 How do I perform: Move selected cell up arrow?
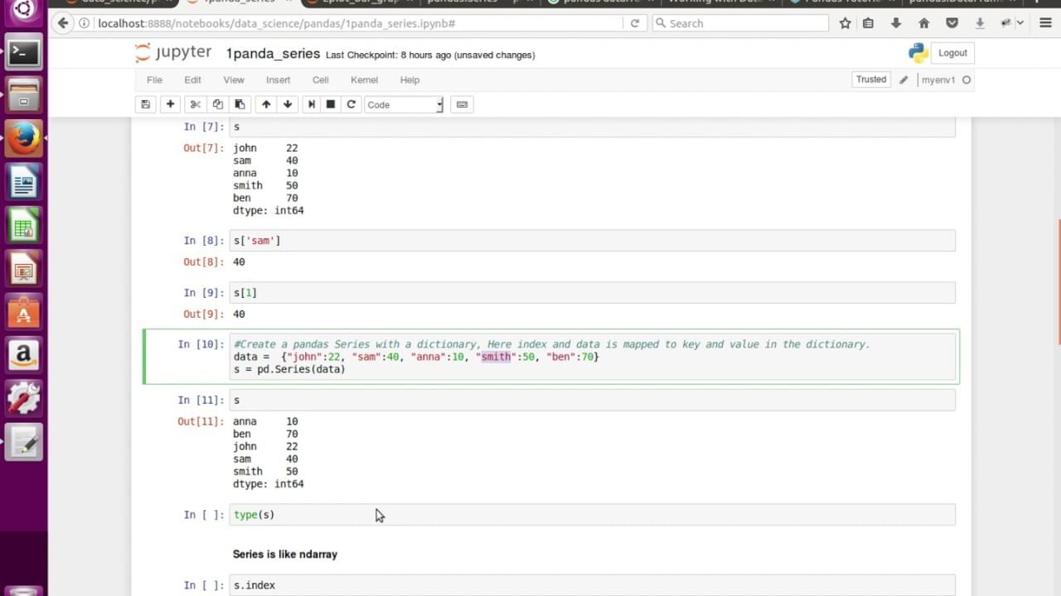click(x=266, y=104)
